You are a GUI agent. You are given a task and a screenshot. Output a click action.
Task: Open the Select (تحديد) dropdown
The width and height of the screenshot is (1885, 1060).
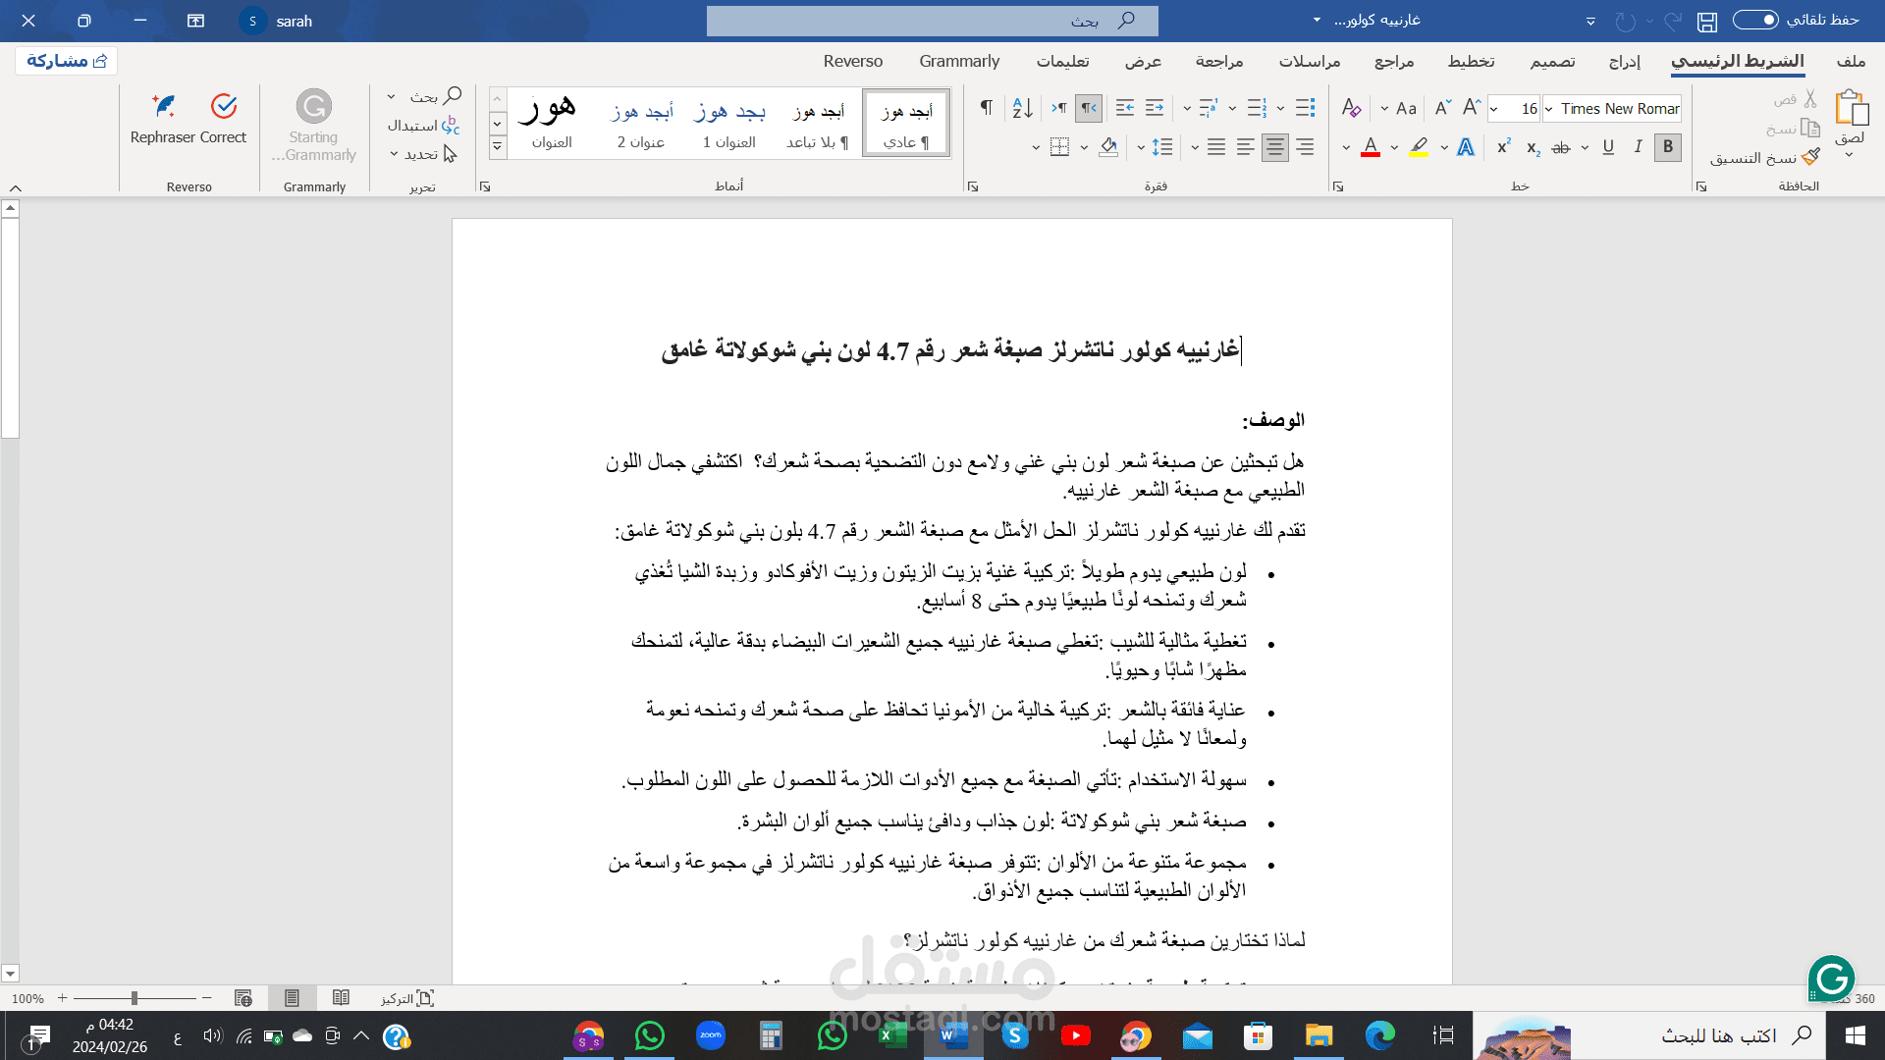coord(424,154)
